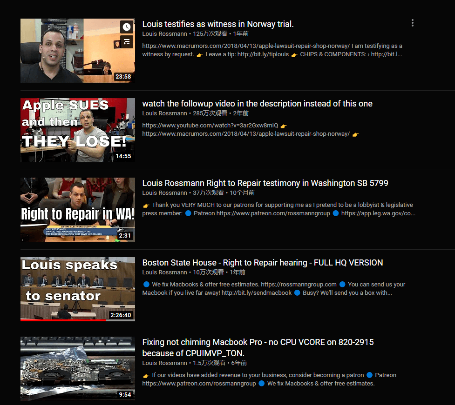Visit Louis Rossmann channel under Macbook Pro fix
Image resolution: width=455 pixels, height=405 pixels.
[164, 363]
